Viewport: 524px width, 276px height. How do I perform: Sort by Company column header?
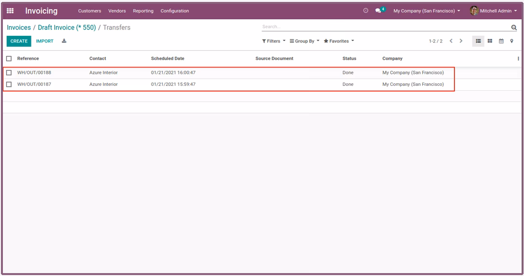[392, 58]
